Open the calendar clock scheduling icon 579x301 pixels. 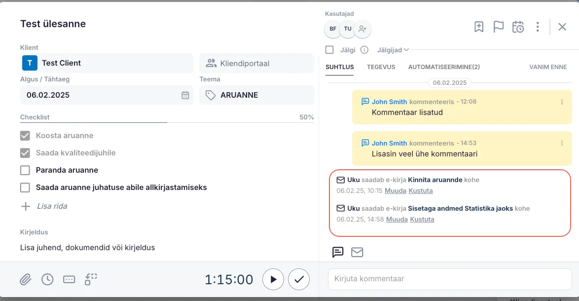coord(518,27)
